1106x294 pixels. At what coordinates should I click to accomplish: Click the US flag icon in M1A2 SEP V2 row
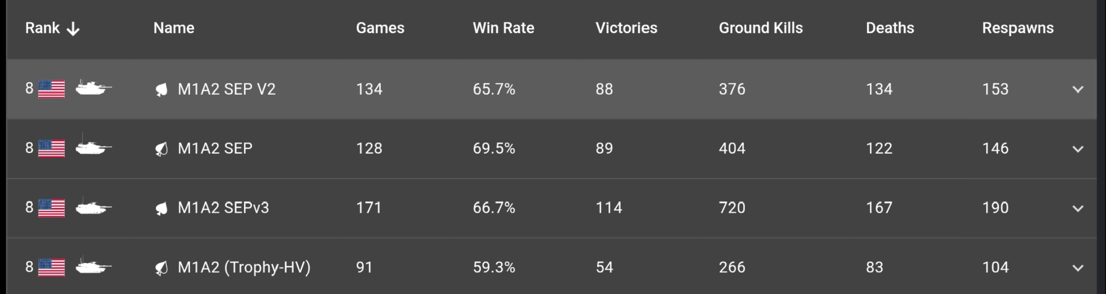click(x=51, y=89)
